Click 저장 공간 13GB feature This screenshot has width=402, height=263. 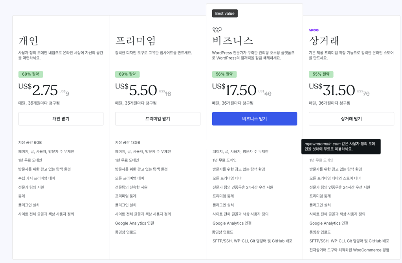click(x=128, y=143)
